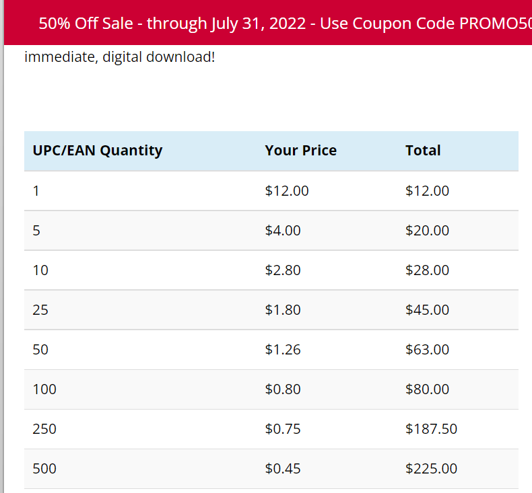The width and height of the screenshot is (532, 493).
Task: Click the Your Price column header
Action: (301, 151)
